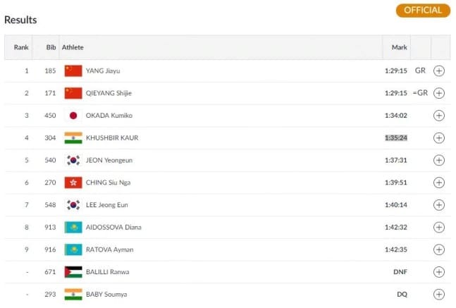Open the plus icon for LEE Jeong Eun

[x=439, y=205]
